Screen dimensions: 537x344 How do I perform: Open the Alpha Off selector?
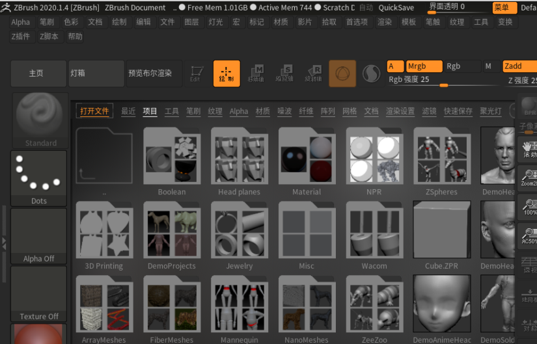[39, 236]
